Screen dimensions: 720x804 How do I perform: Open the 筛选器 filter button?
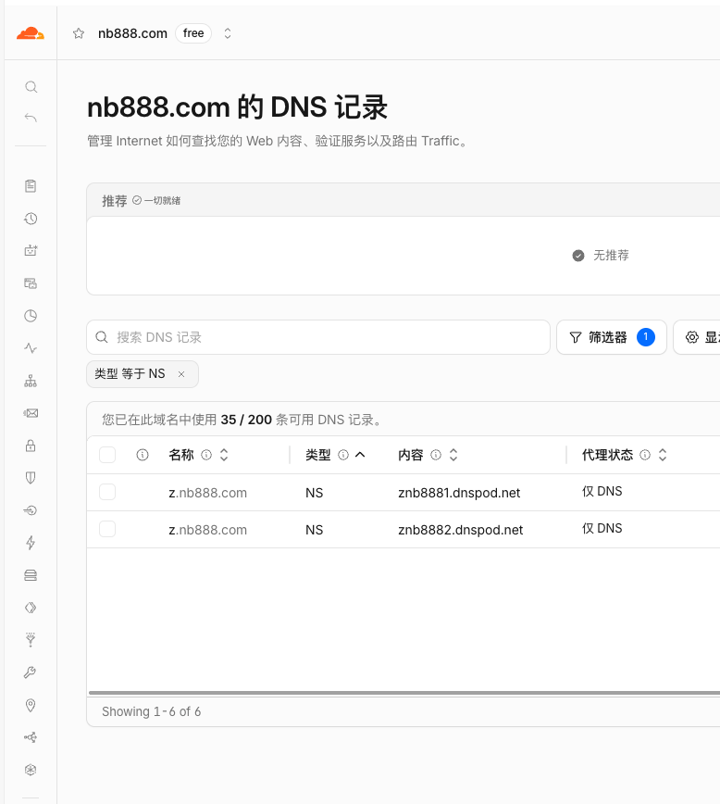[x=612, y=337]
